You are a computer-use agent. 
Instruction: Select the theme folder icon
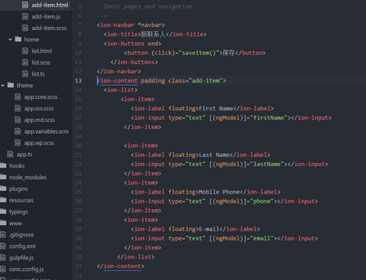click(x=11, y=85)
